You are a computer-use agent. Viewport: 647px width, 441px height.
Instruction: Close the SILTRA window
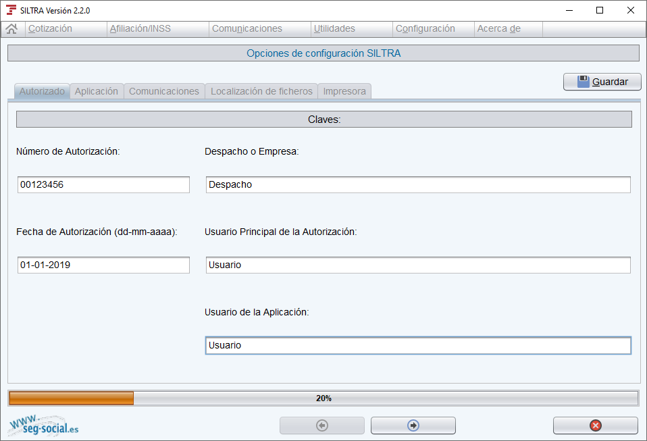click(x=631, y=10)
